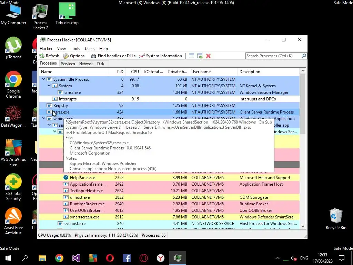Open Visual Studio from the taskbar
The width and height of the screenshot is (353, 265).
[76, 258]
